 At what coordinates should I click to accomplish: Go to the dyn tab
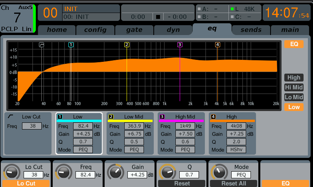coord(173,30)
